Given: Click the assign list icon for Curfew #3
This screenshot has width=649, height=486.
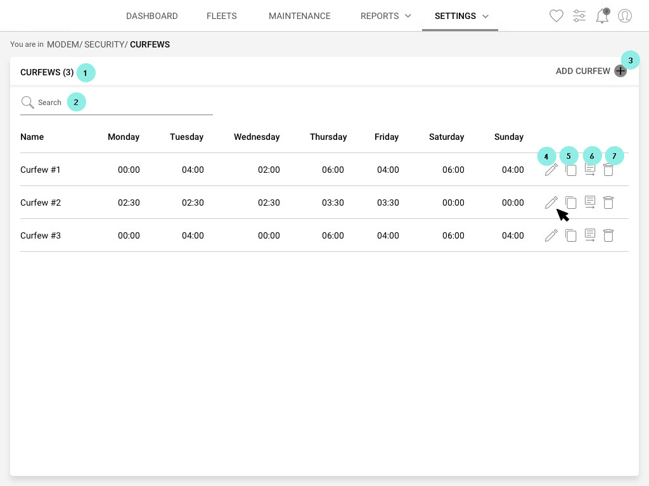Looking at the screenshot, I should pos(590,235).
